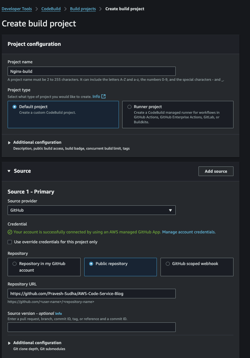The height and width of the screenshot is (358, 250).
Task: Enable Use override credentials for this project only
Action: click(x=10, y=242)
